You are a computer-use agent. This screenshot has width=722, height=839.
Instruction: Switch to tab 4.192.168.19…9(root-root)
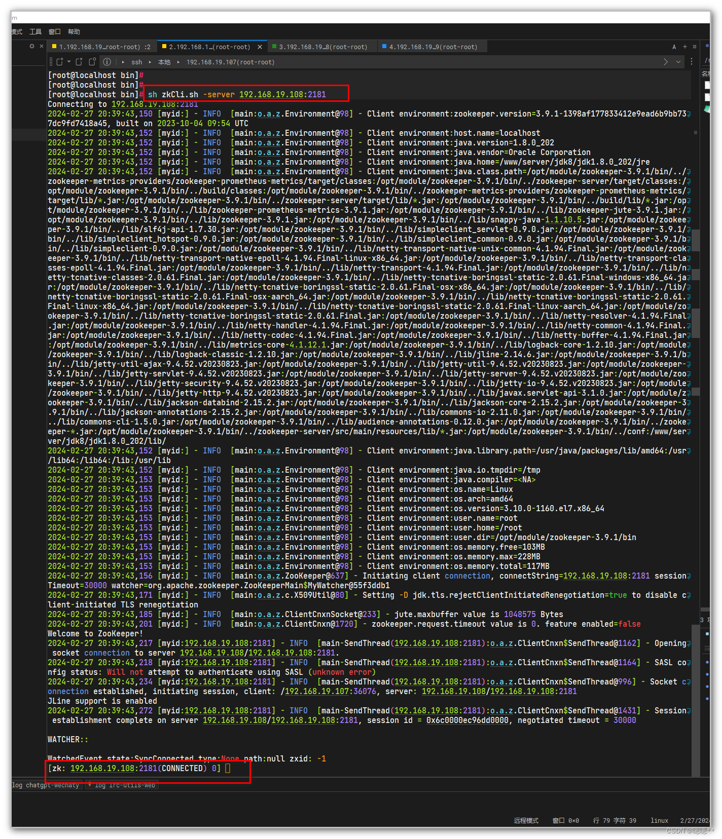coord(433,47)
